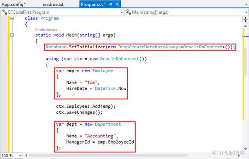This screenshot has height=159, width=249.
Task: Collapse the Main method code block
Action: click(12, 35)
